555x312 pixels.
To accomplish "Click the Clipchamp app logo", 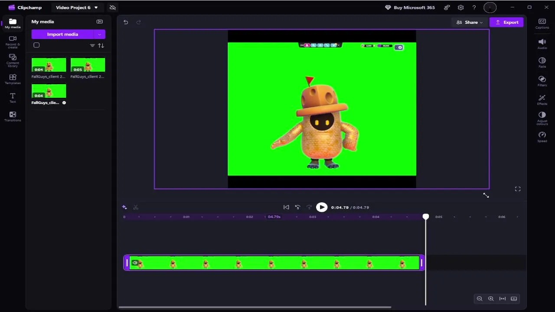I will click(12, 7).
